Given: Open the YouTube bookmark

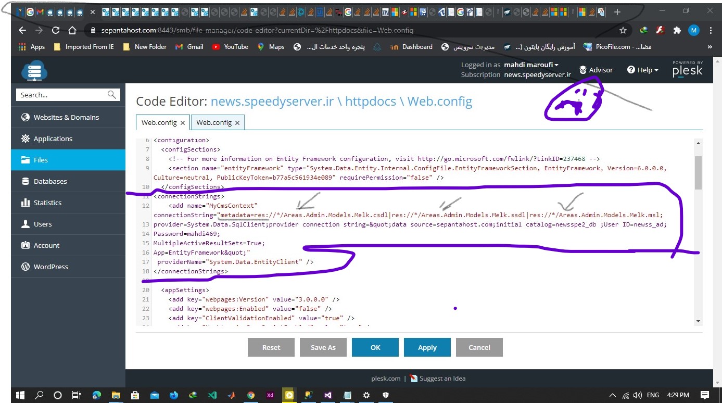Looking at the screenshot, I should pyautogui.click(x=230, y=47).
